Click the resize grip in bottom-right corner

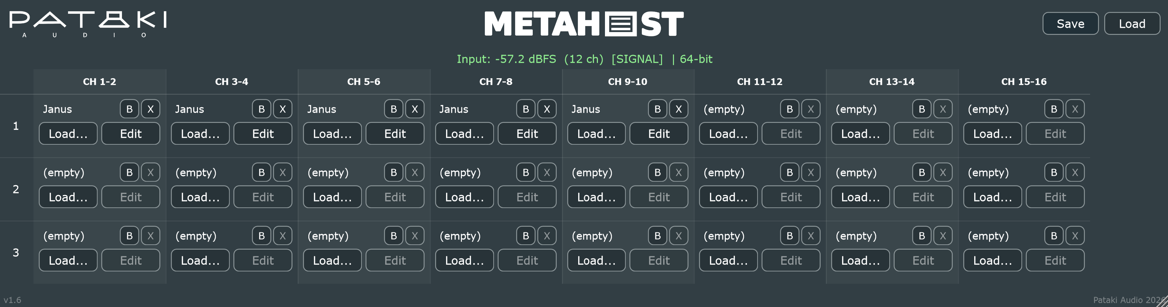click(1162, 301)
